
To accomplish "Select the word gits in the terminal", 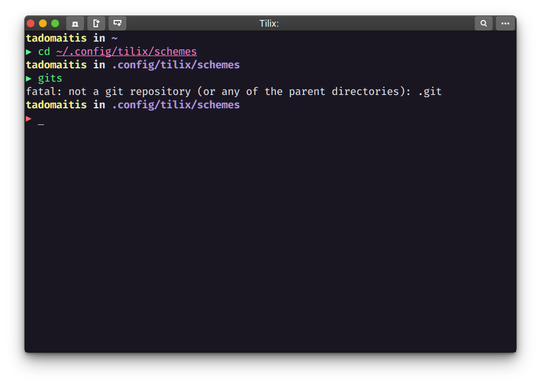I will point(50,78).
